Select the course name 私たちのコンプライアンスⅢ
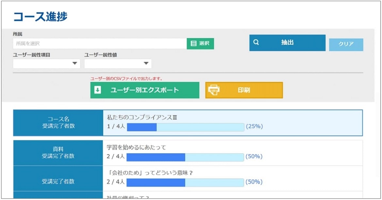Image resolution: width=382 pixels, height=200 pixels. click(x=142, y=118)
